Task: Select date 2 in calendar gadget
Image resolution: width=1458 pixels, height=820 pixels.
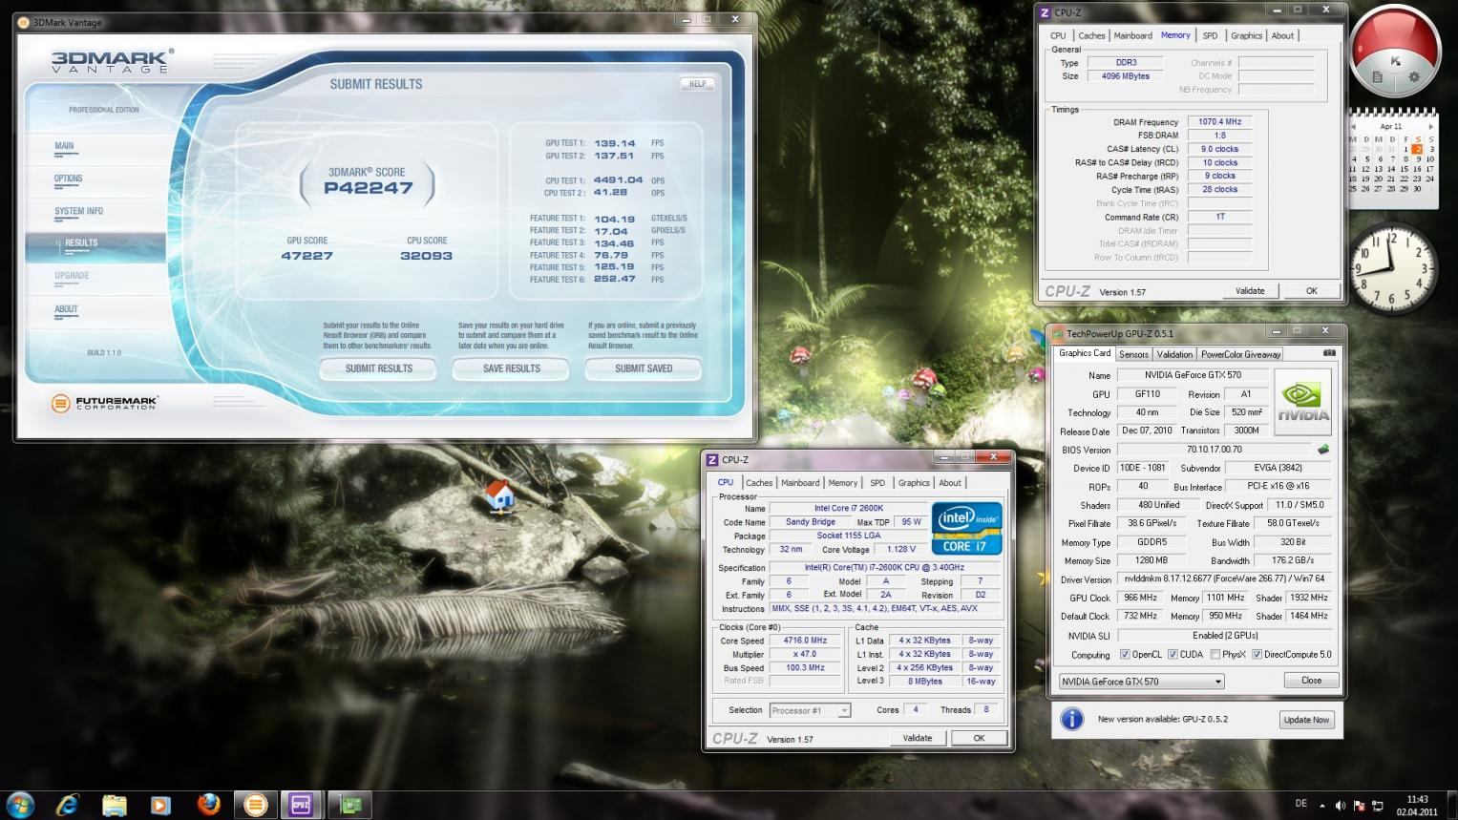Action: pos(1418,150)
